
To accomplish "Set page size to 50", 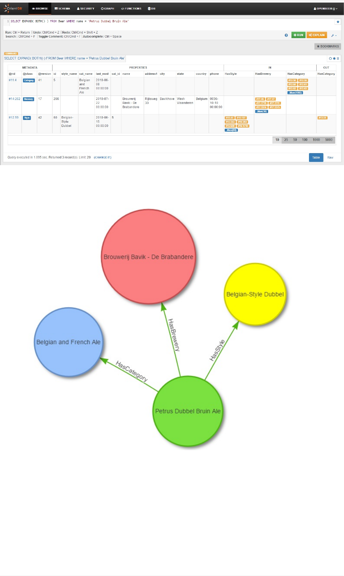I will coord(295,140).
